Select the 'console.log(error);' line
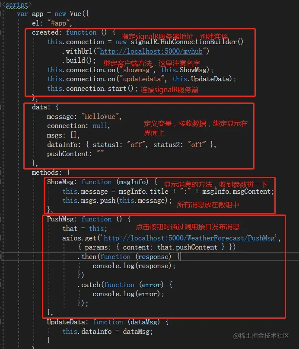This screenshot has width=299, height=349. pyautogui.click(x=128, y=294)
